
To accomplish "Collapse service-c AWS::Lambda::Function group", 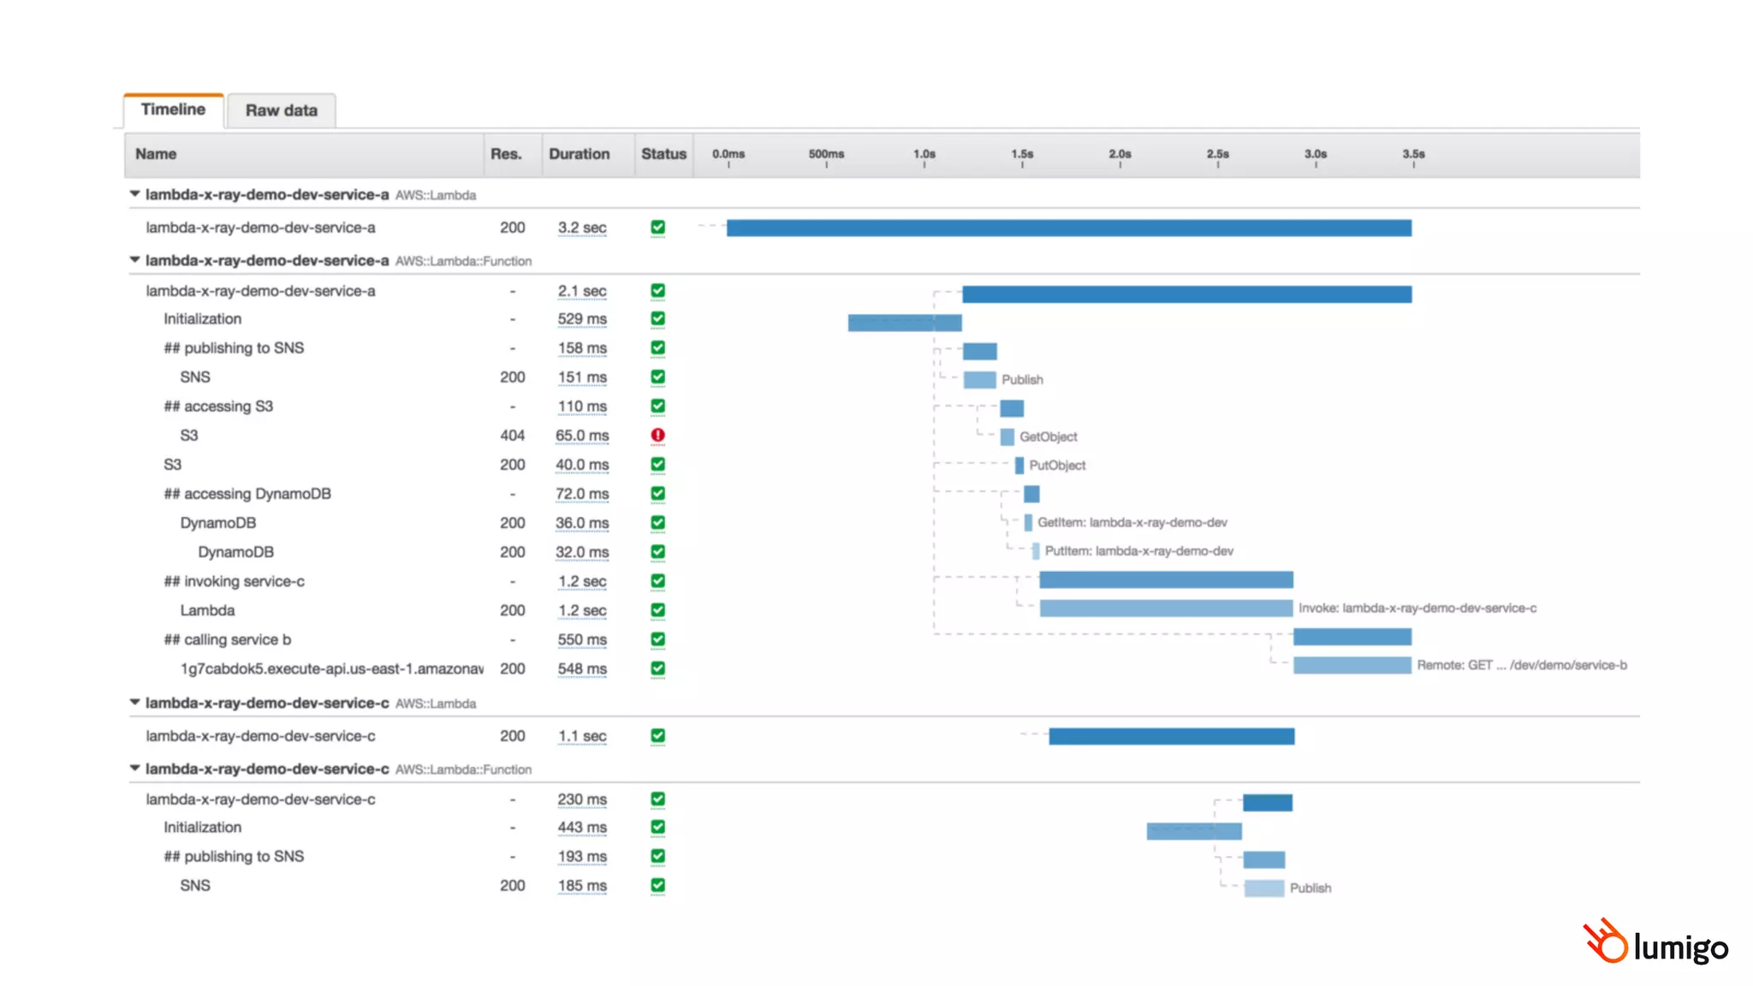I will 134,769.
